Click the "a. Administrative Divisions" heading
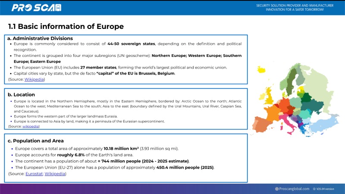Screen dimensions: 345x194 pyautogui.click(x=40, y=38)
